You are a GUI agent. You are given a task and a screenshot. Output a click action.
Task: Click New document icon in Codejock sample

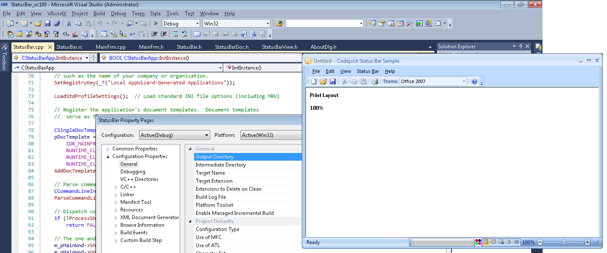coord(314,81)
